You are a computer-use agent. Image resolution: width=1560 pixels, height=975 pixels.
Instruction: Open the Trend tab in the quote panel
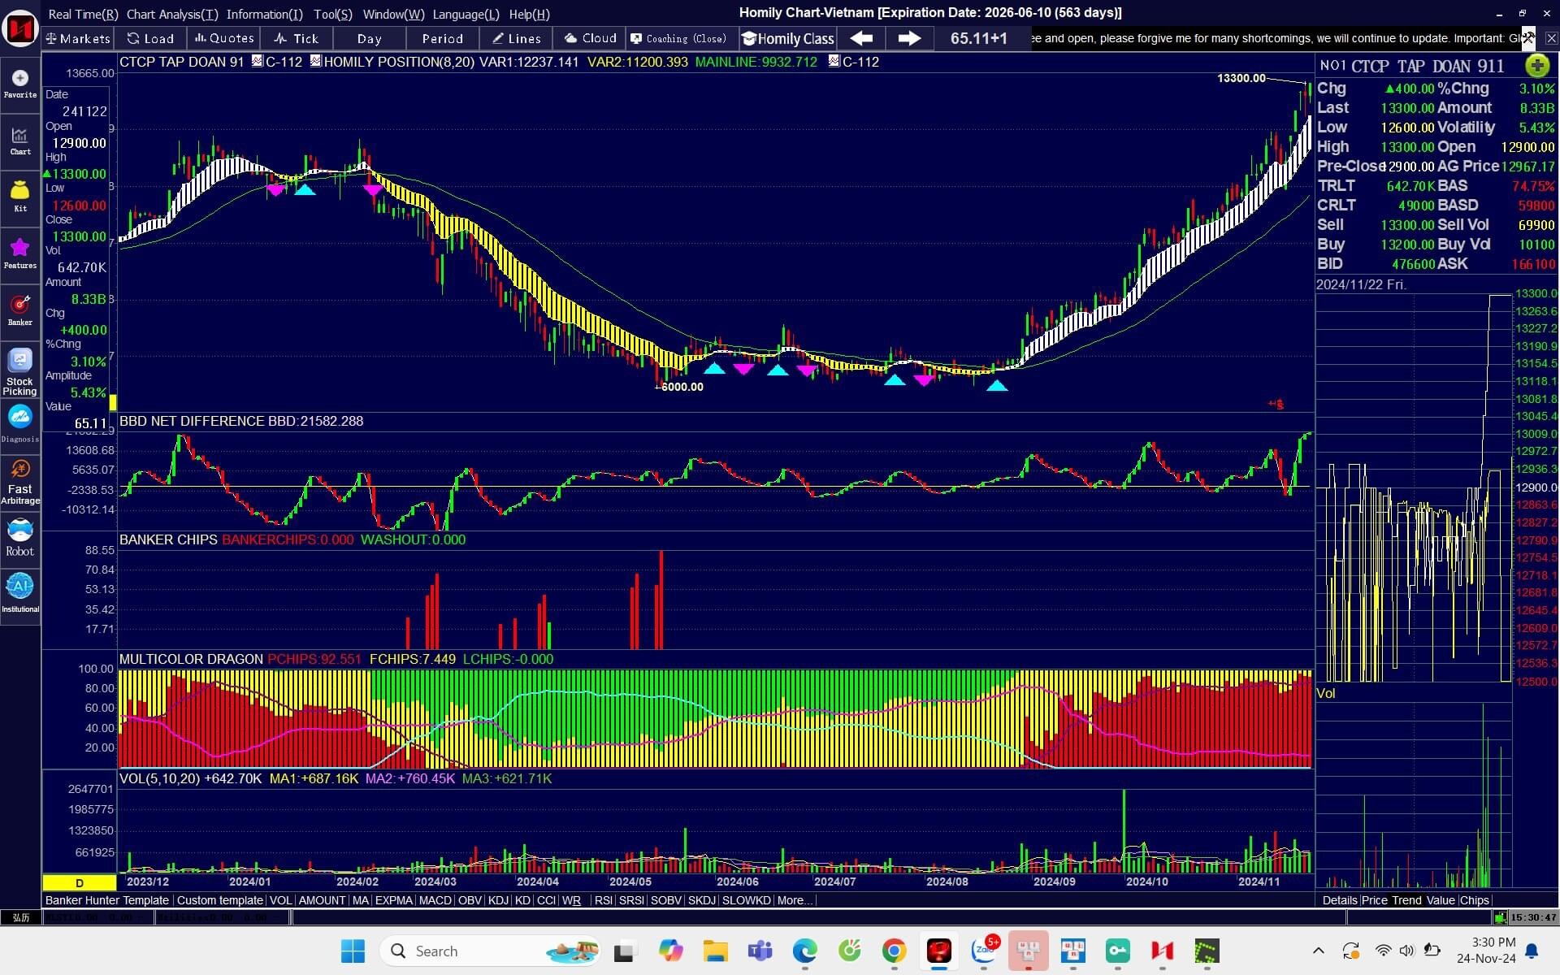tap(1406, 900)
